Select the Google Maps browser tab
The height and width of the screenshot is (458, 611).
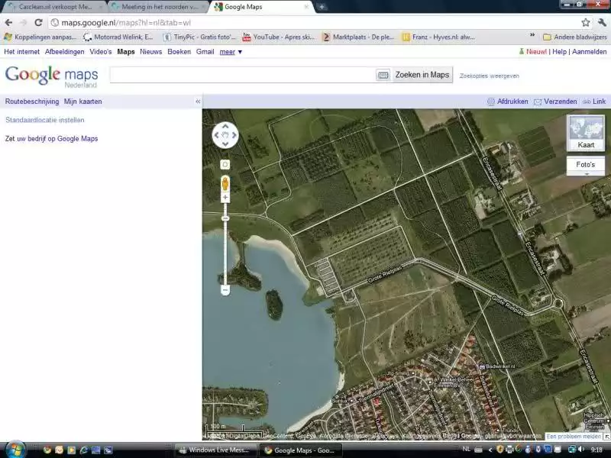pyautogui.click(x=262, y=7)
